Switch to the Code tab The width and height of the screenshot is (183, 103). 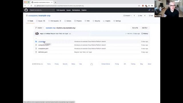pyautogui.click(x=30, y=21)
